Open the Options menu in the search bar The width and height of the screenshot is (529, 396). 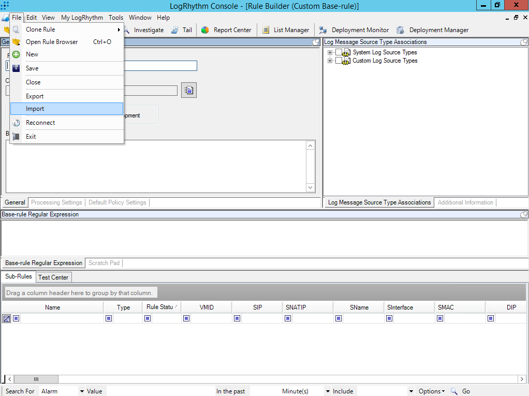430,391
